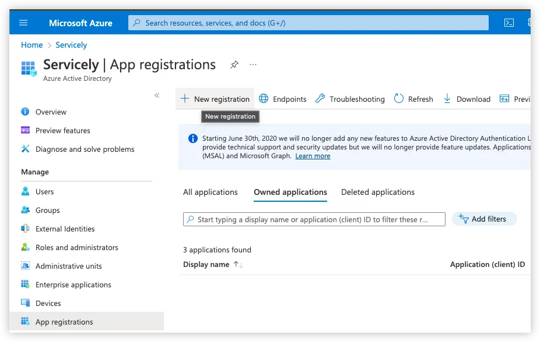Open Overview in the sidebar
Image resolution: width=540 pixels, height=342 pixels.
(51, 112)
